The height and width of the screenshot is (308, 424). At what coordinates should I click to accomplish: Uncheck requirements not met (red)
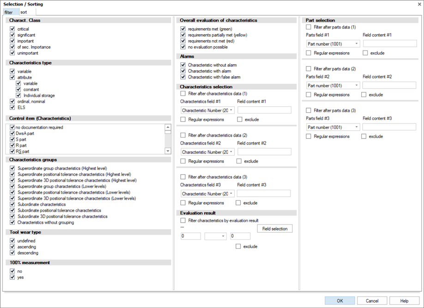pos(183,41)
